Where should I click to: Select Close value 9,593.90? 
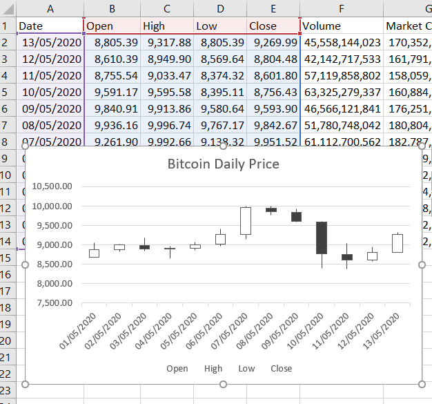273,108
